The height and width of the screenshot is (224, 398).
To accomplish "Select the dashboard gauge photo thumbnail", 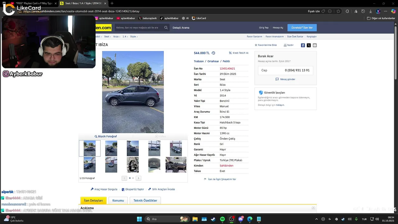I will (x=154, y=165).
